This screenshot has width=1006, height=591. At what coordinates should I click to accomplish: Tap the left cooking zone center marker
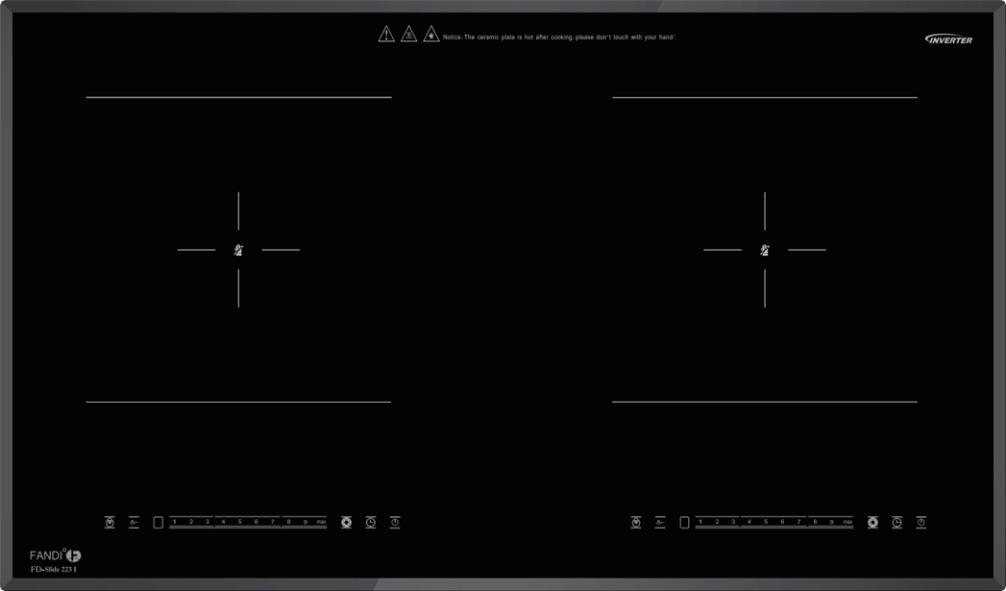(238, 250)
